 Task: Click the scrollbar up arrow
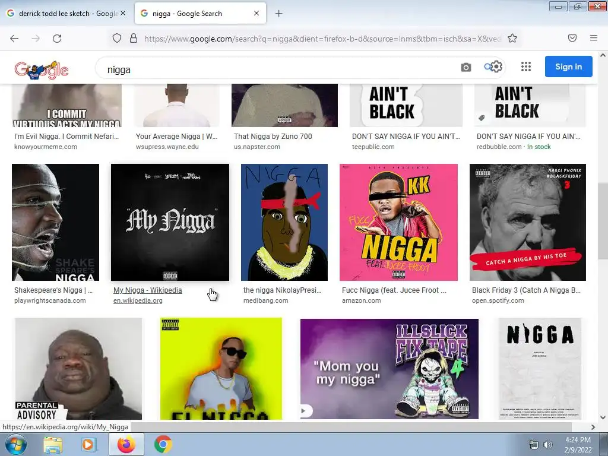pyautogui.click(x=603, y=55)
